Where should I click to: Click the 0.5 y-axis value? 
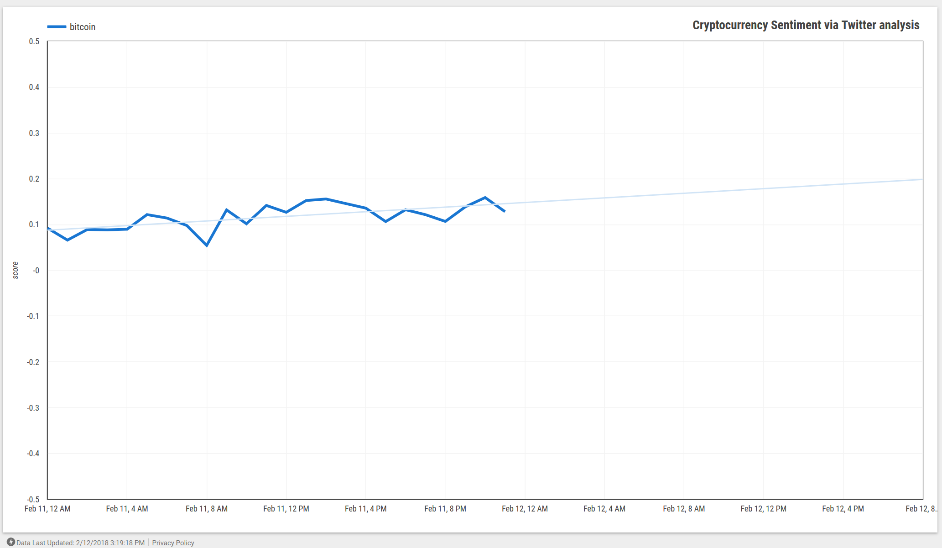[34, 42]
